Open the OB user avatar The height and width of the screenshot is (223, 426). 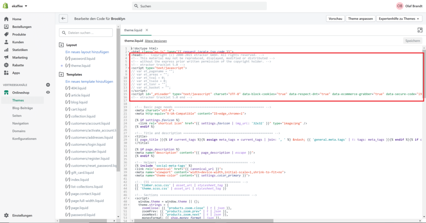(399, 6)
